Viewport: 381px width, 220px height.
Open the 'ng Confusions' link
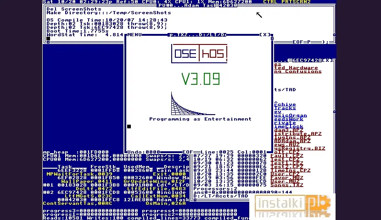298,71
